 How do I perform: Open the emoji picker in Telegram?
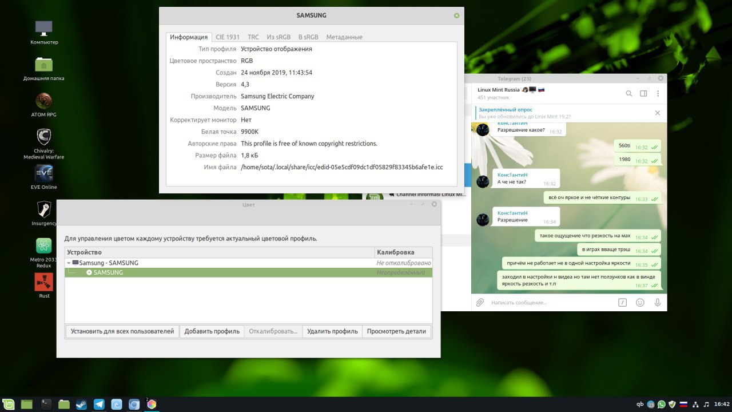(x=640, y=302)
